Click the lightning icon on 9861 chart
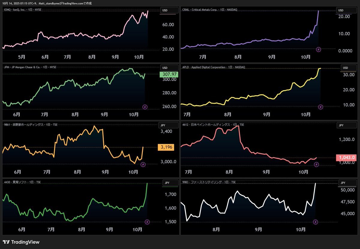Viewport: 360px width, 249px height. 143,164
